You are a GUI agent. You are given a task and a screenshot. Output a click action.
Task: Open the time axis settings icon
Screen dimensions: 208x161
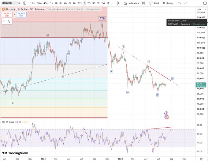[201, 159]
